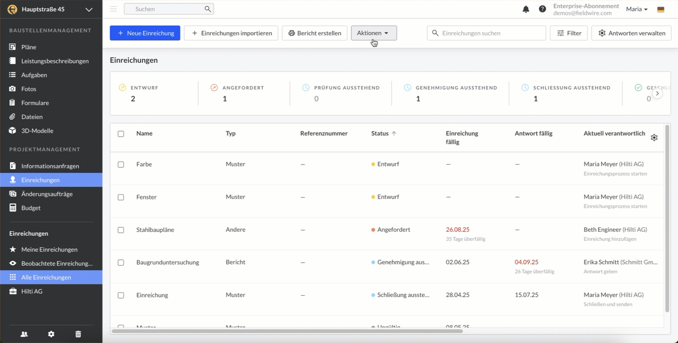
Task: Click the people icon in sidebar footer
Action: (24, 334)
